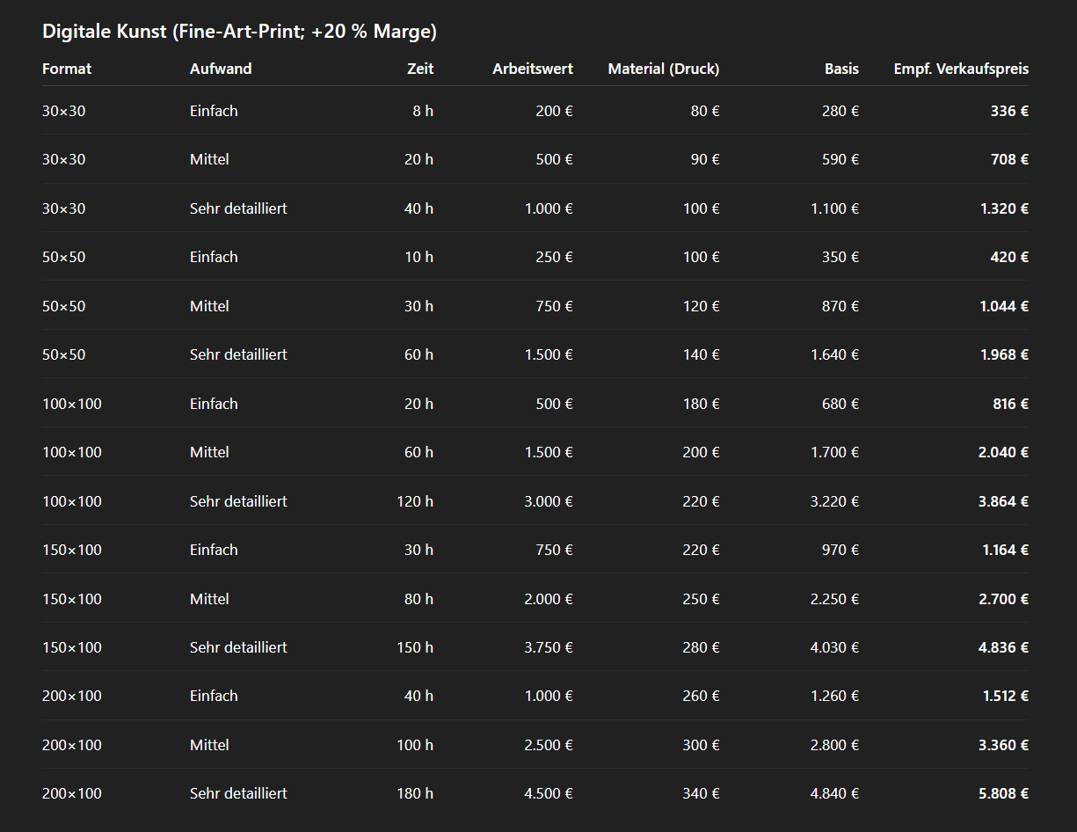Screen dimensions: 1077x832
Task: Select the 3.750 € Arbeitswert cell
Action: pyautogui.click(x=549, y=647)
